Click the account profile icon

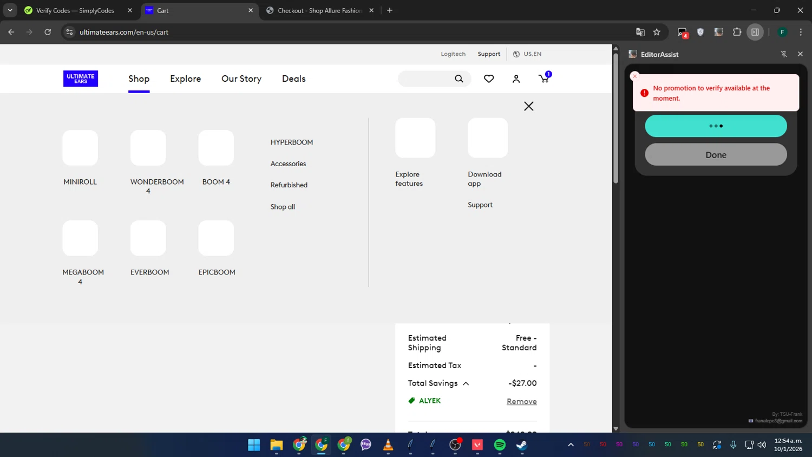click(x=516, y=79)
